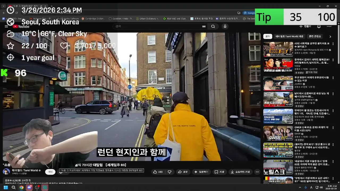Open QWER 신곡 최초 공개 title
Viewport: 340px width, 191px height.
(312, 129)
